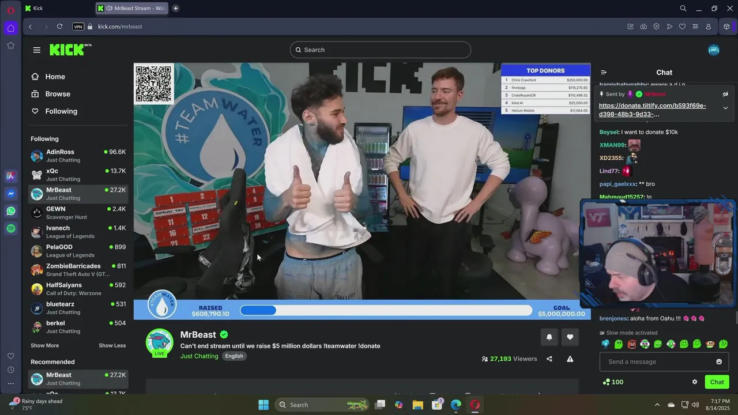Click the Kick search field
Viewport: 738px width, 415px height.
(x=381, y=50)
